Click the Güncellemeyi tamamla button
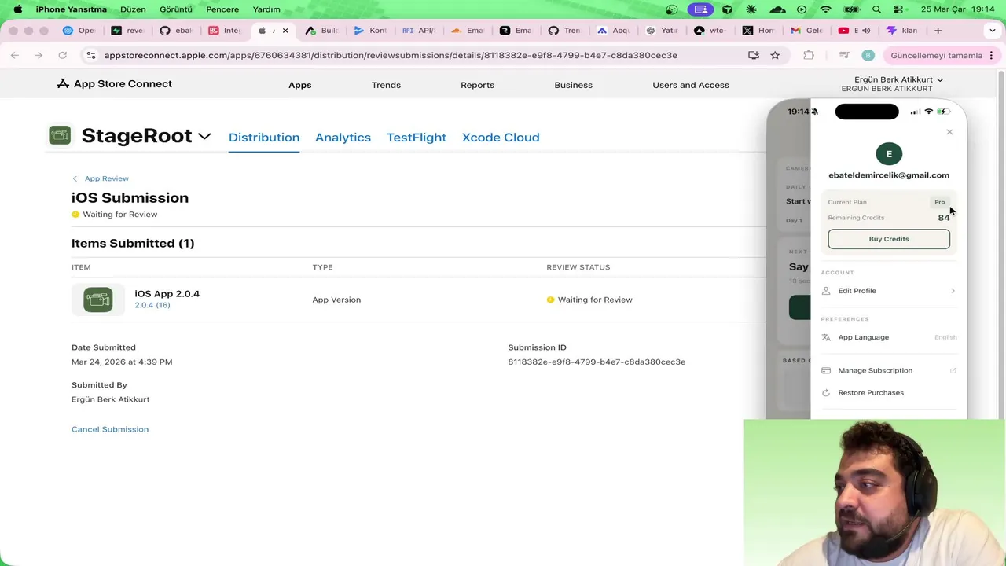This screenshot has width=1006, height=566. click(936, 55)
